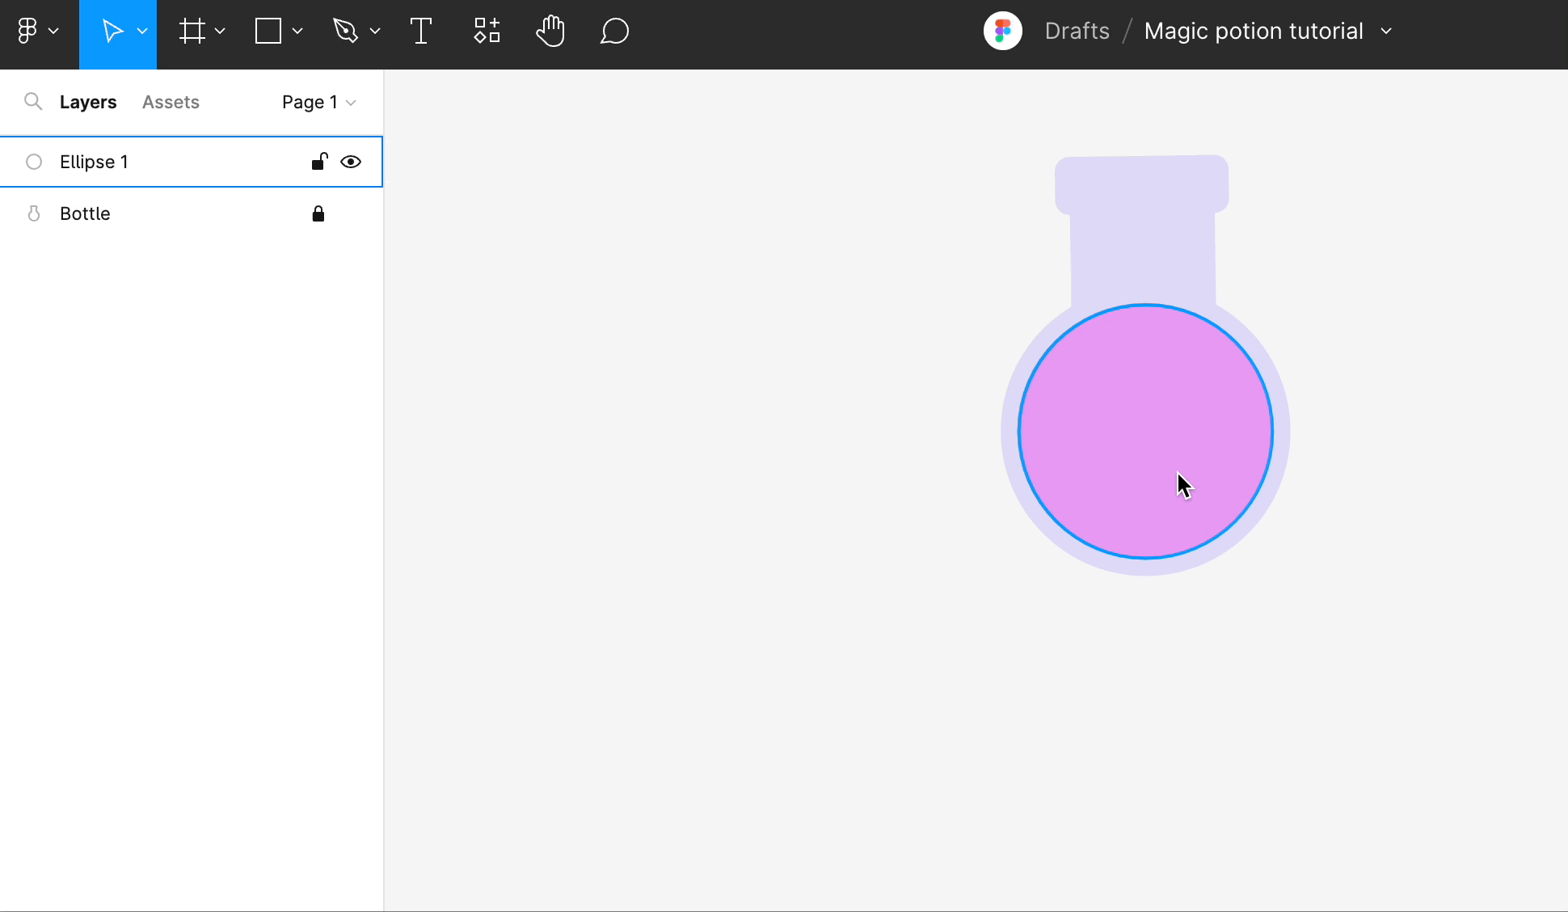Open shape tools dropdown arrow

tap(297, 32)
